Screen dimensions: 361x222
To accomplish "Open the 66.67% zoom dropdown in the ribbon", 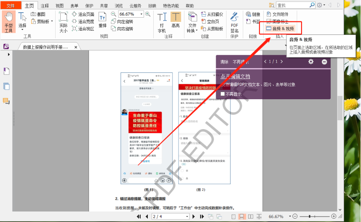I will 142,14.
